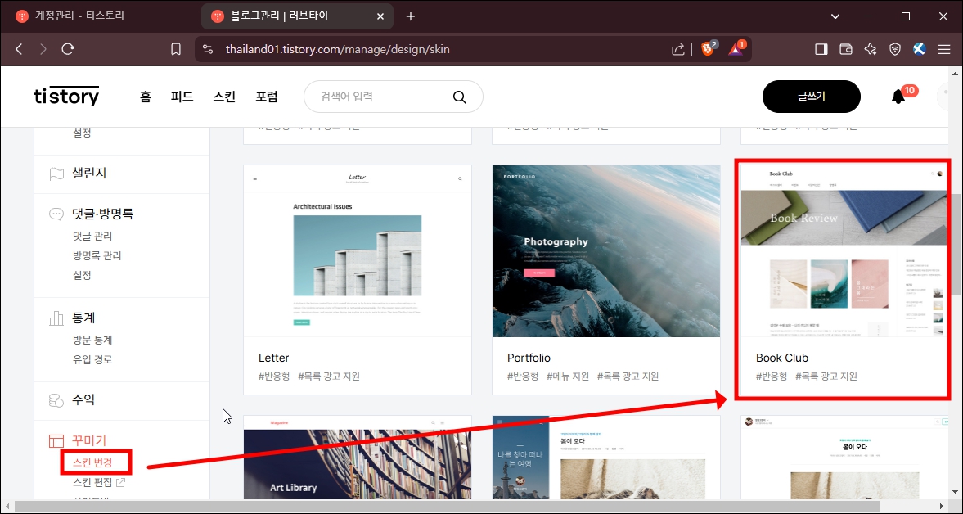Click the 수익 coins icon
Viewport: 963px width, 514px height.
(x=56, y=400)
